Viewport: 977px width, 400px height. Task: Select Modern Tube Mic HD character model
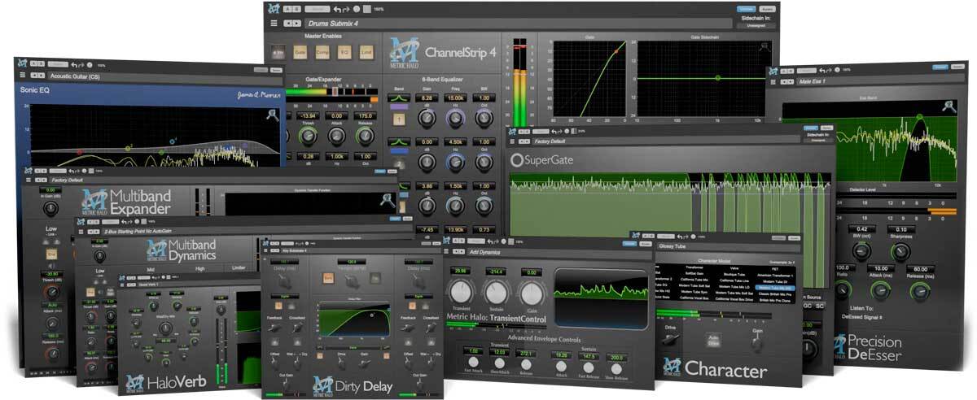[x=775, y=288]
